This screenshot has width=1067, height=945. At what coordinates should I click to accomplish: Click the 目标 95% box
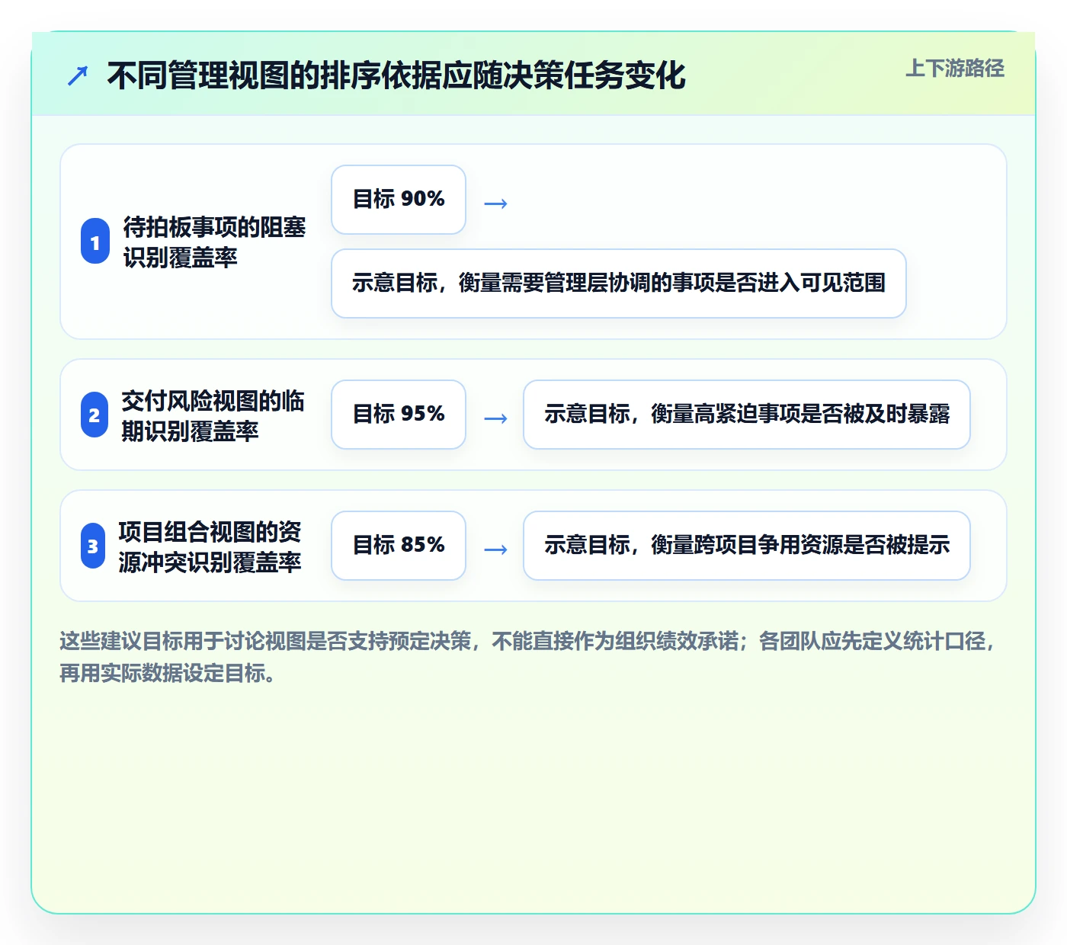click(399, 415)
